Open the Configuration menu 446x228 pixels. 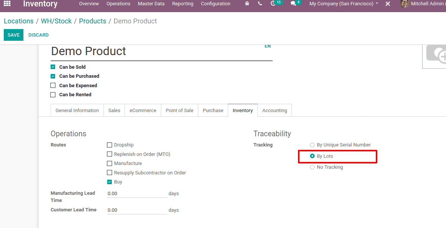[x=216, y=4]
